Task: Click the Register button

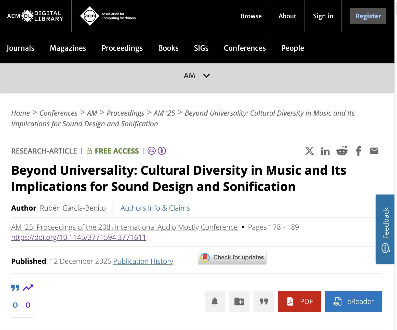Action: click(x=368, y=16)
